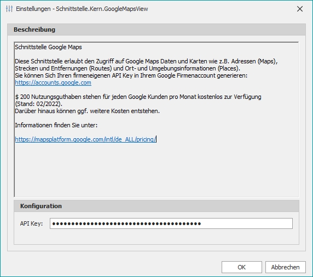The width and height of the screenshot is (313, 277).
Task: Click the window title 'Einstellungen - Schnittstelle.Kern.GoogleMapsView'
Action: pos(82,9)
